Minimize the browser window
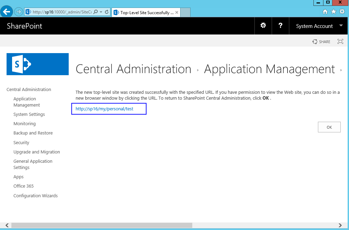Viewport: 349px width, 230px height. pos(318,2)
